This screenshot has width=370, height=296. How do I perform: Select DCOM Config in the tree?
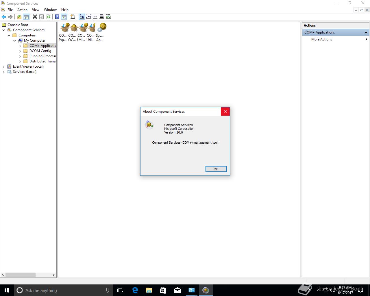pyautogui.click(x=40, y=51)
